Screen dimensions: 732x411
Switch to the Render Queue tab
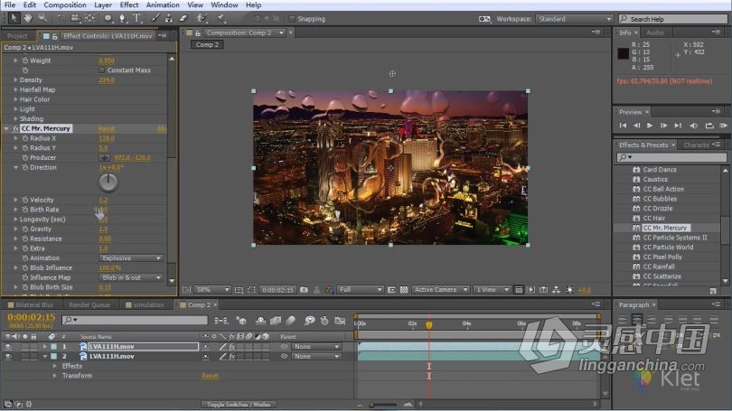tap(89, 304)
